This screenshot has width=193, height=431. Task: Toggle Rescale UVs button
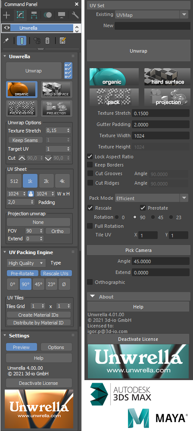click(x=56, y=274)
